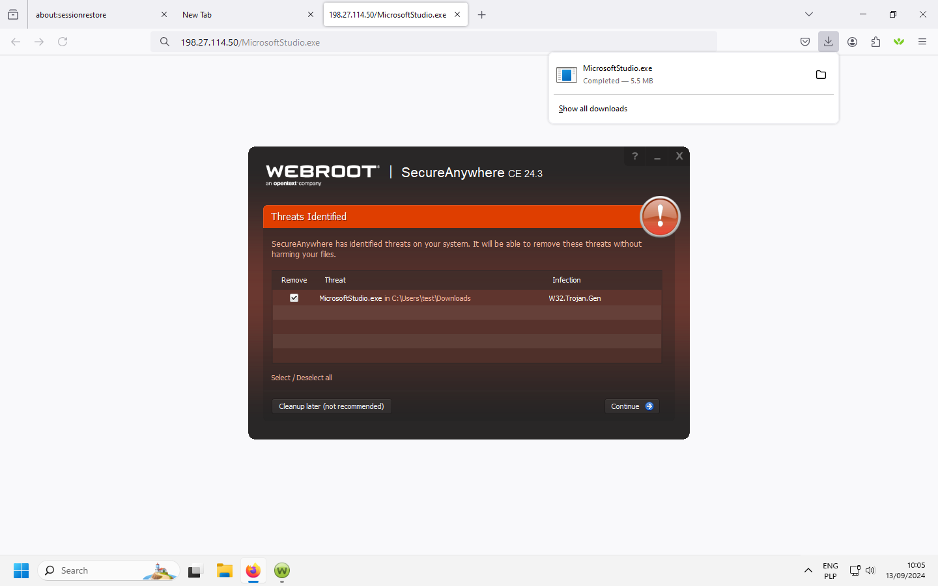Image resolution: width=938 pixels, height=586 pixels.
Task: Click the Infection column header
Action: point(567,280)
